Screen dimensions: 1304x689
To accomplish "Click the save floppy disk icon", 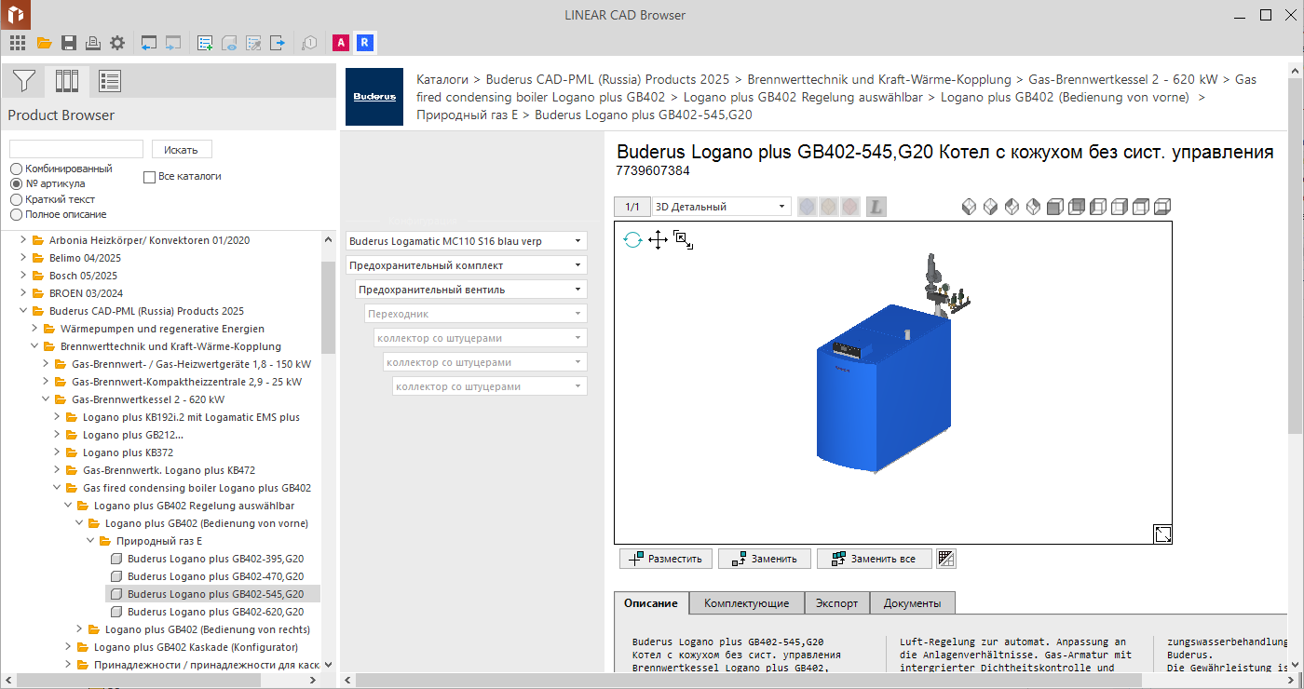I will click(x=69, y=43).
